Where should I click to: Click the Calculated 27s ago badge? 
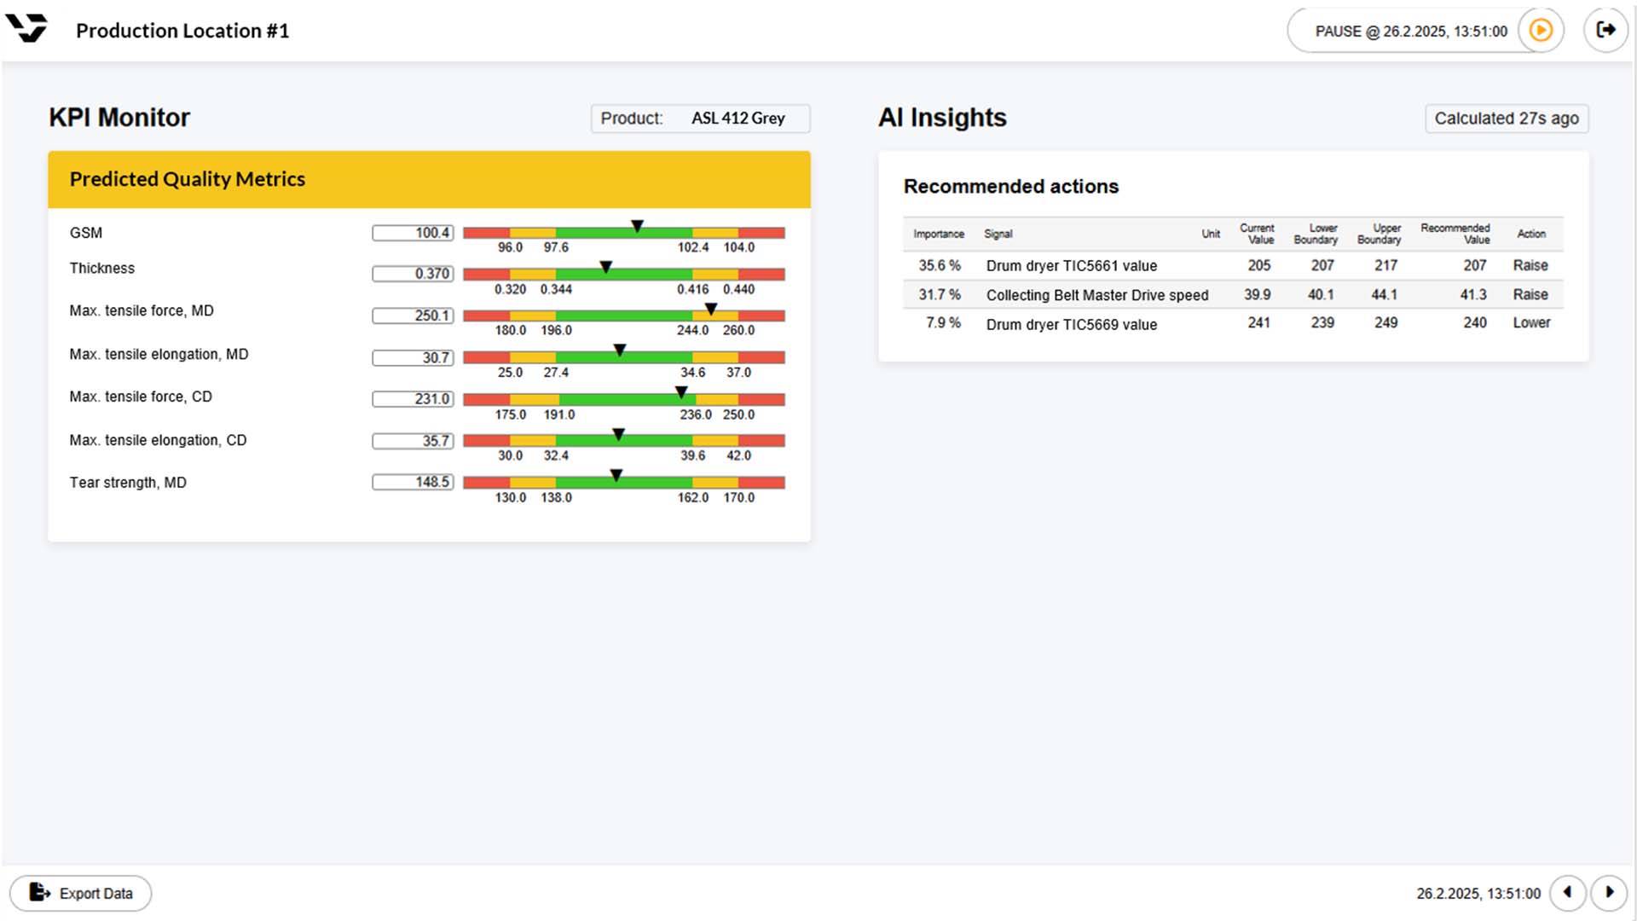tap(1506, 119)
